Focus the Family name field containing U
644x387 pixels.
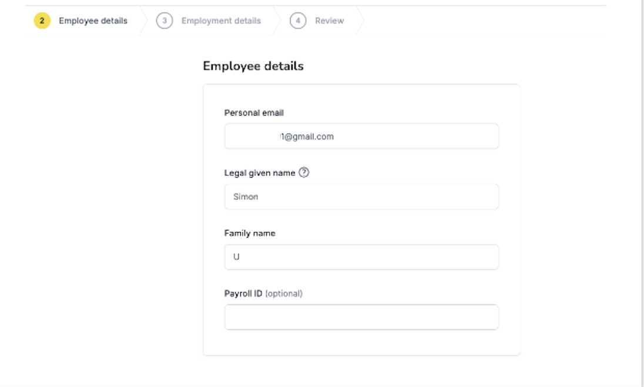click(361, 257)
